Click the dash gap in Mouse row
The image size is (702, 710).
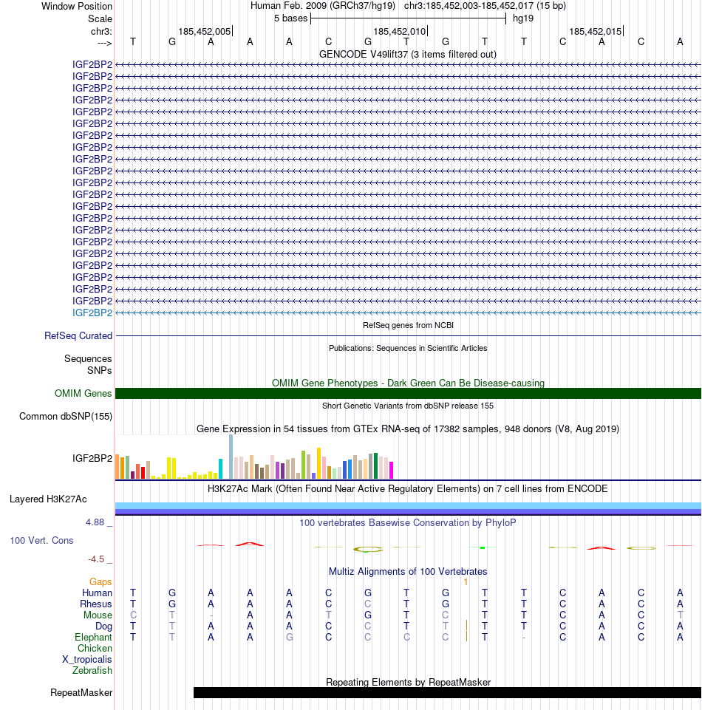tap(211, 615)
